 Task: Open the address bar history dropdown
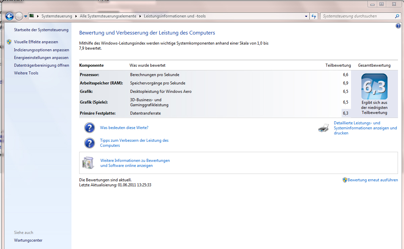[306, 16]
